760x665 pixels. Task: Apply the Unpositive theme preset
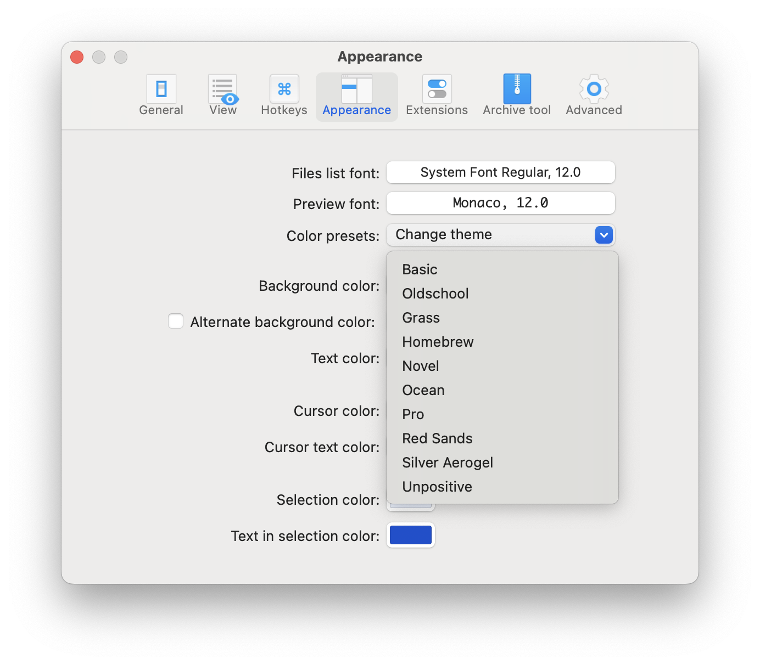(x=437, y=487)
